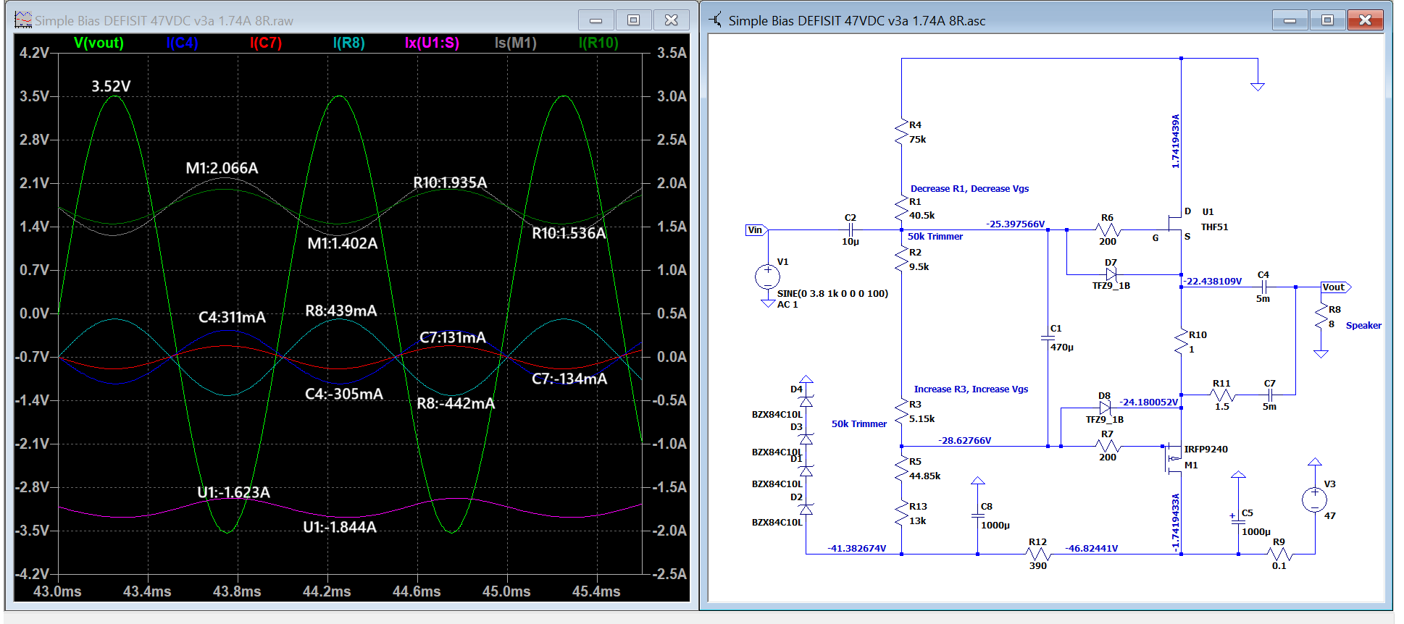Click the -28.62766V node voltage label

point(964,440)
